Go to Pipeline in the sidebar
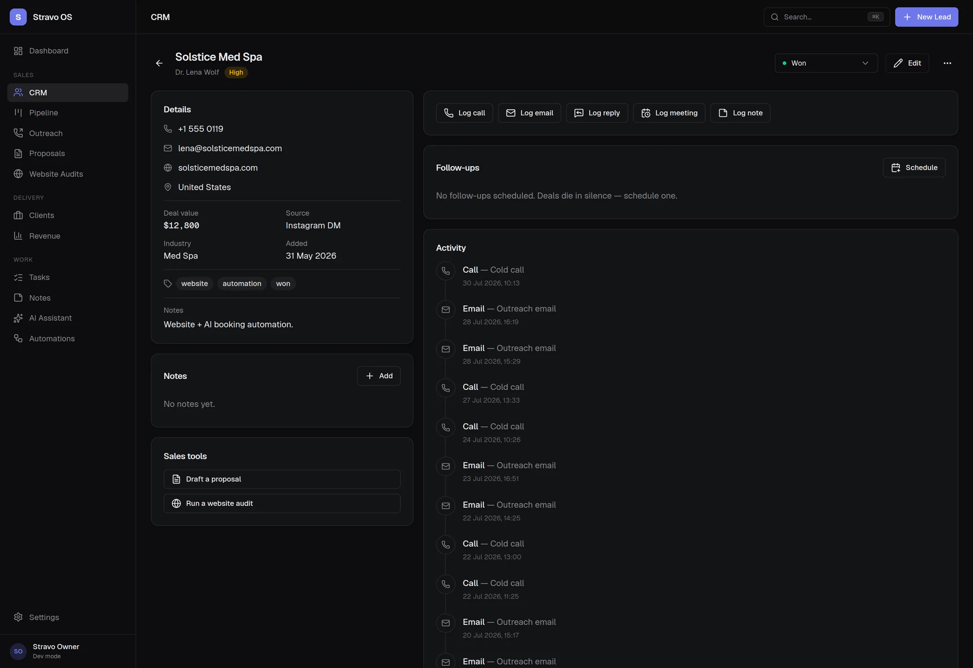 [68, 113]
